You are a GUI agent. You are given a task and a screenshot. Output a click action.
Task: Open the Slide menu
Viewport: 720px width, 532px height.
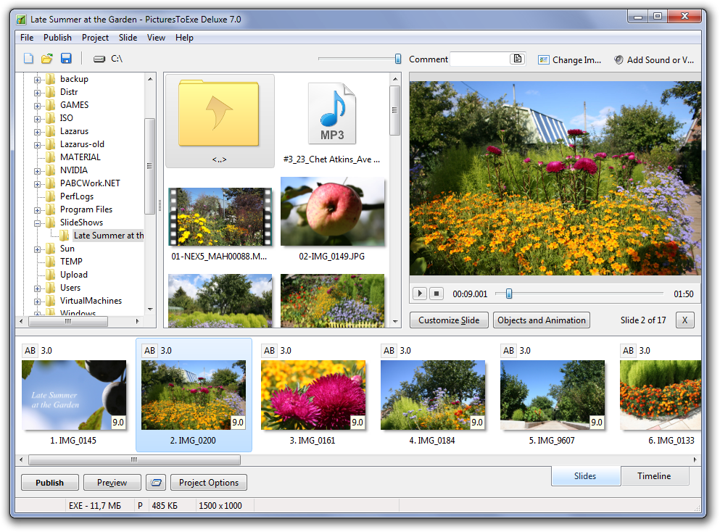click(128, 38)
